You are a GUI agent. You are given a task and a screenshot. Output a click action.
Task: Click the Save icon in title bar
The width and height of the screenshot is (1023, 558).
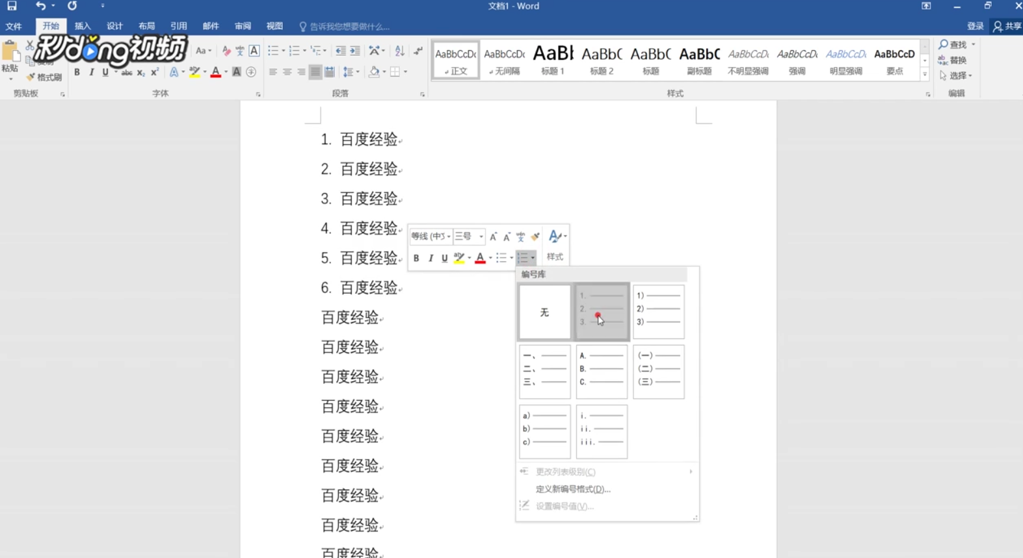click(x=12, y=6)
